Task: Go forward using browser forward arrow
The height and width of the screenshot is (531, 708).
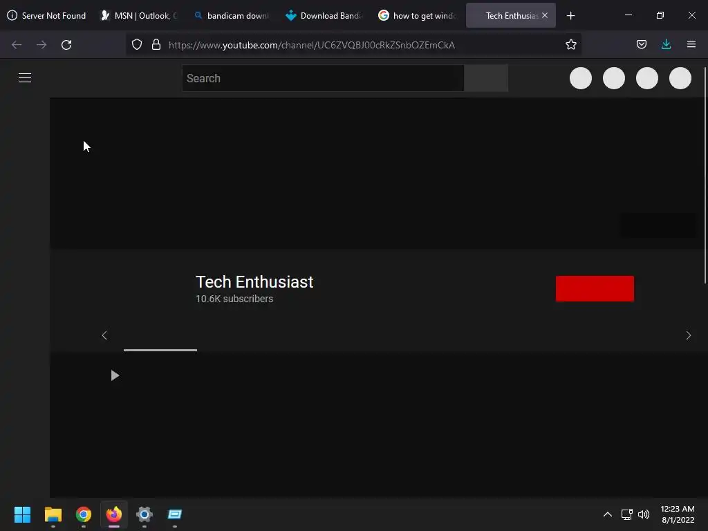Action: tap(41, 45)
